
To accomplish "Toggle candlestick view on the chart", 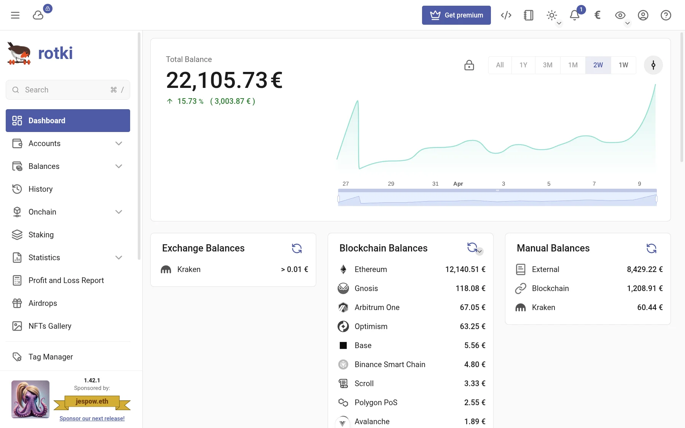I will click(x=653, y=65).
